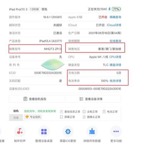
Task: Click the erase all data (抹除所有数据) broom icon
Action: [x=92, y=131]
